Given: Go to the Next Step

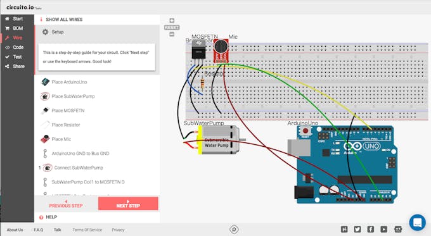Looking at the screenshot, I should [128, 204].
